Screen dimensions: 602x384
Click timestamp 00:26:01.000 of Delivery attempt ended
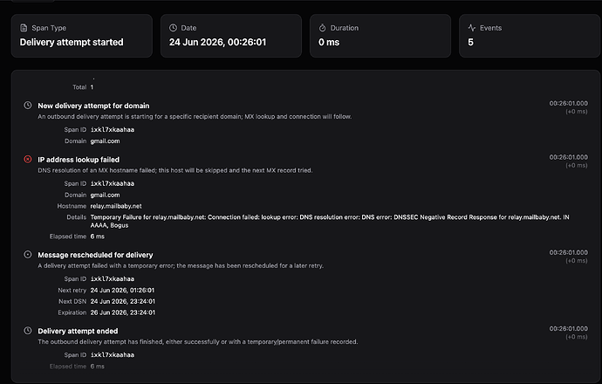click(568, 329)
